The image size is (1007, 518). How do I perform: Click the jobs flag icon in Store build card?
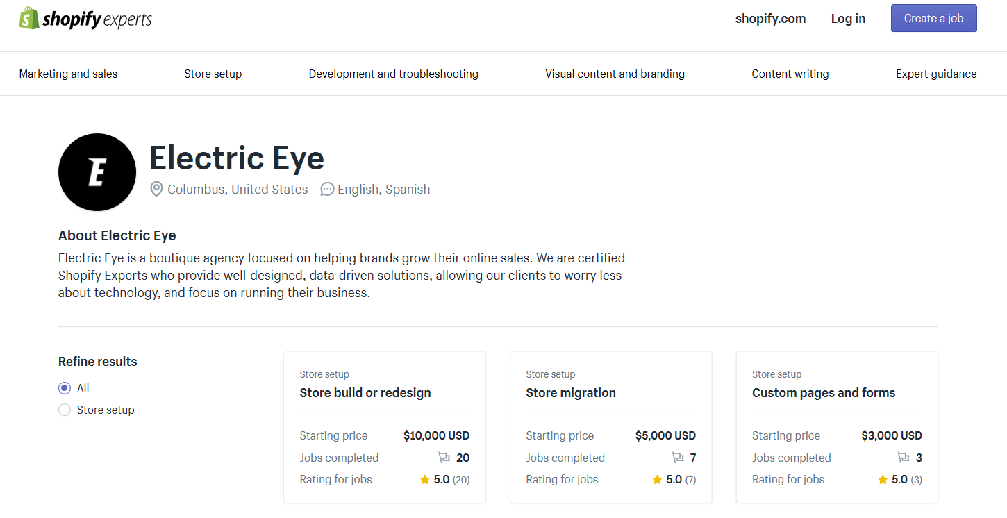444,458
